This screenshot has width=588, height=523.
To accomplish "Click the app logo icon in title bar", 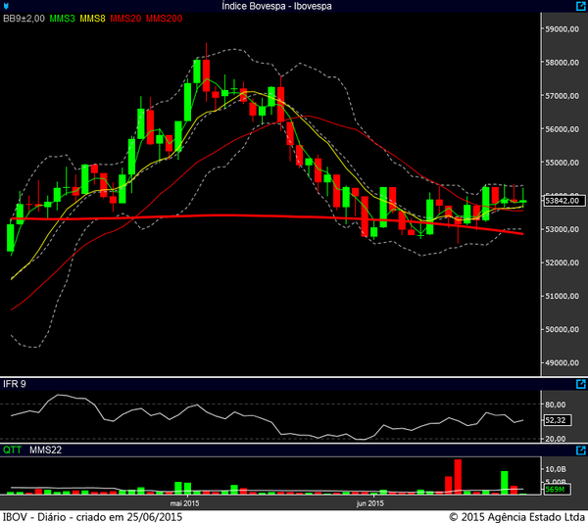I will (7, 6).
